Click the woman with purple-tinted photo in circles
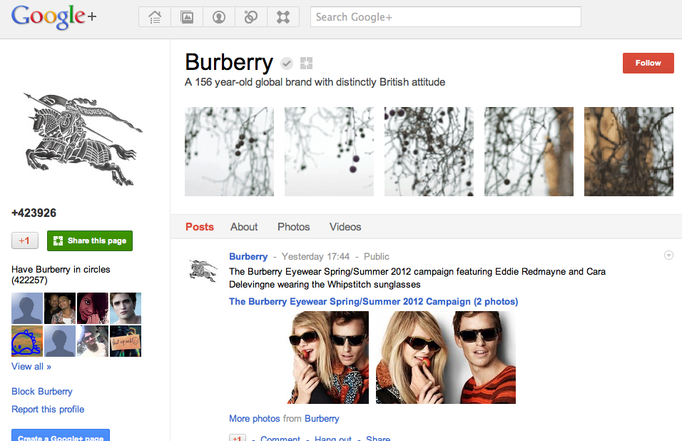The image size is (682, 441). (93, 308)
